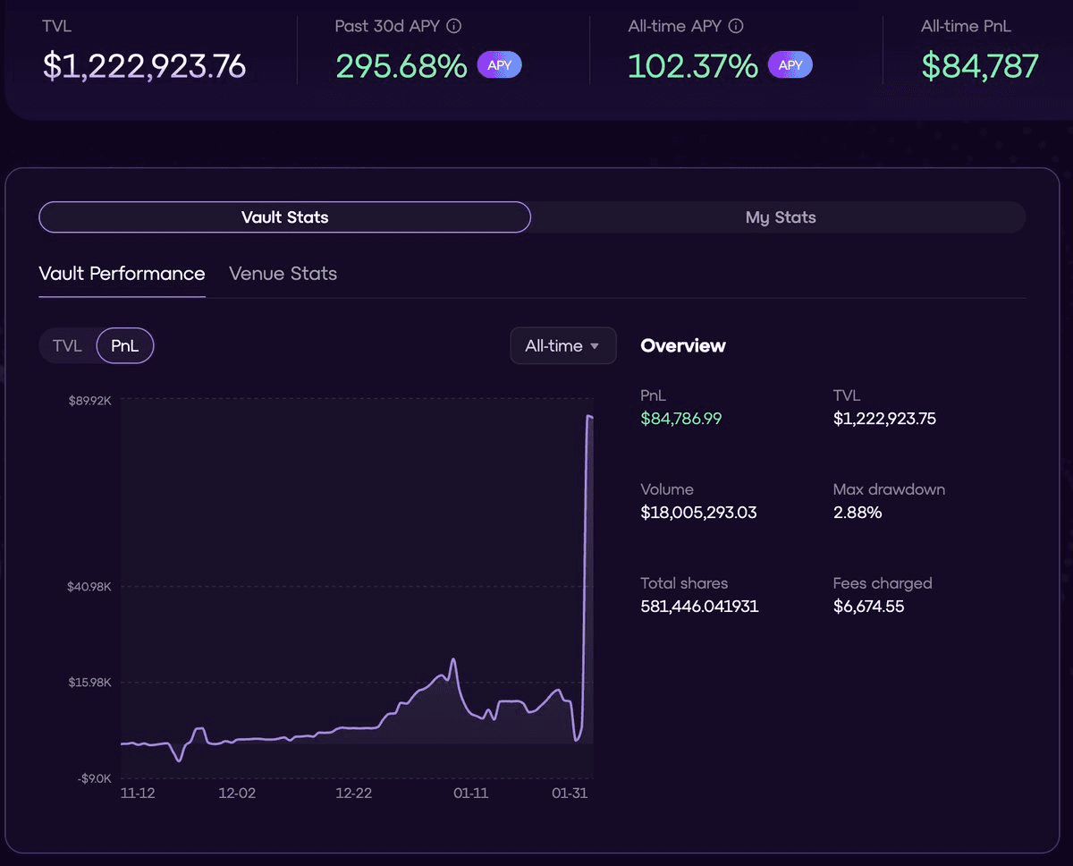Screen dimensions: 1073x866
Task: Click the All-time dropdown arrow
Action: [596, 346]
